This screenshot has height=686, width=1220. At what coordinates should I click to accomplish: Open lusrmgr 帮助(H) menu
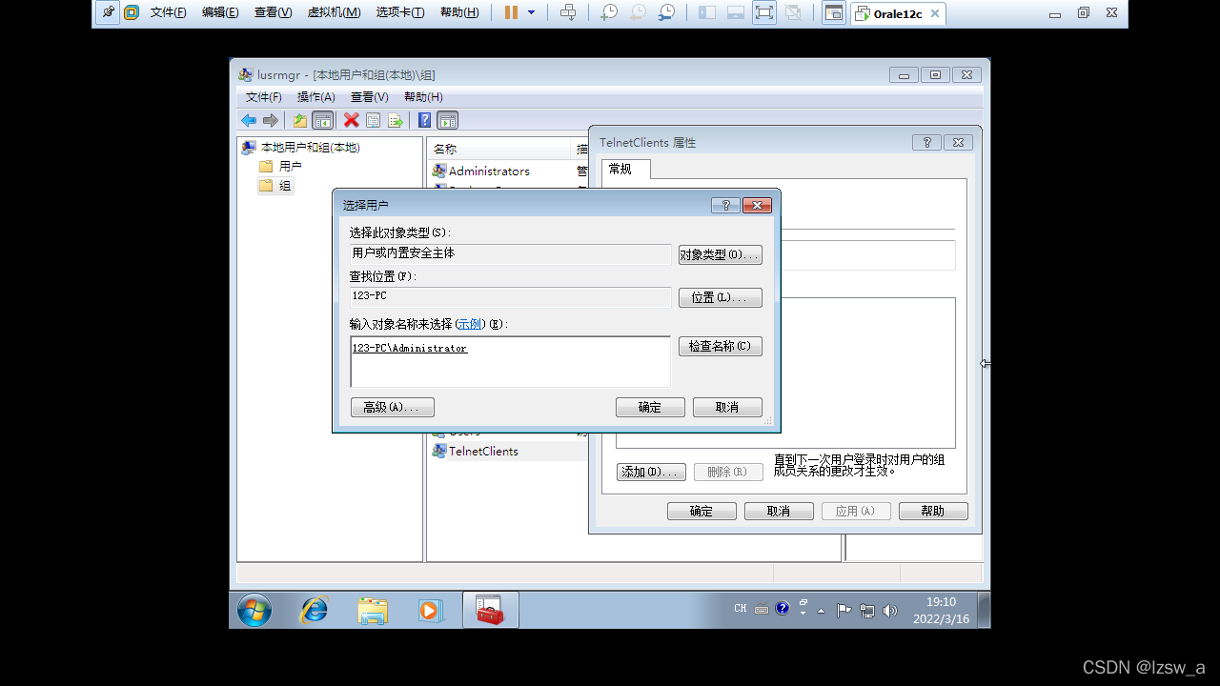pos(423,97)
